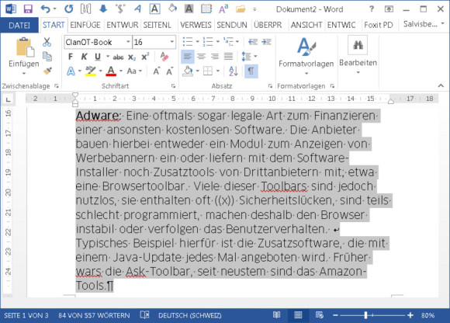Image resolution: width=450 pixels, height=323 pixels.
Task: Open multilevel list dropdown
Action: click(237, 42)
